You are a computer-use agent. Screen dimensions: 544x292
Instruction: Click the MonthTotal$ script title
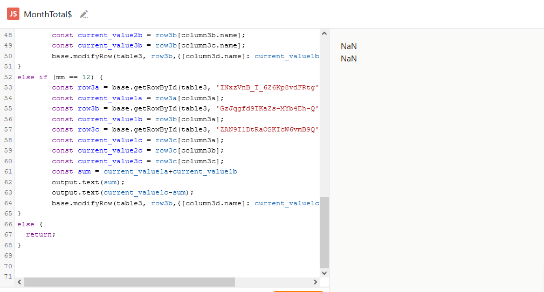click(48, 15)
